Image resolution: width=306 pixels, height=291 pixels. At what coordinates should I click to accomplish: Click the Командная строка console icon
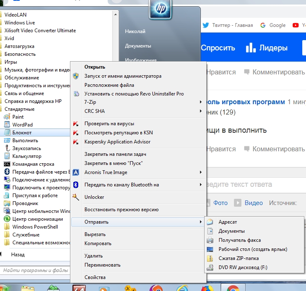pos(7,164)
